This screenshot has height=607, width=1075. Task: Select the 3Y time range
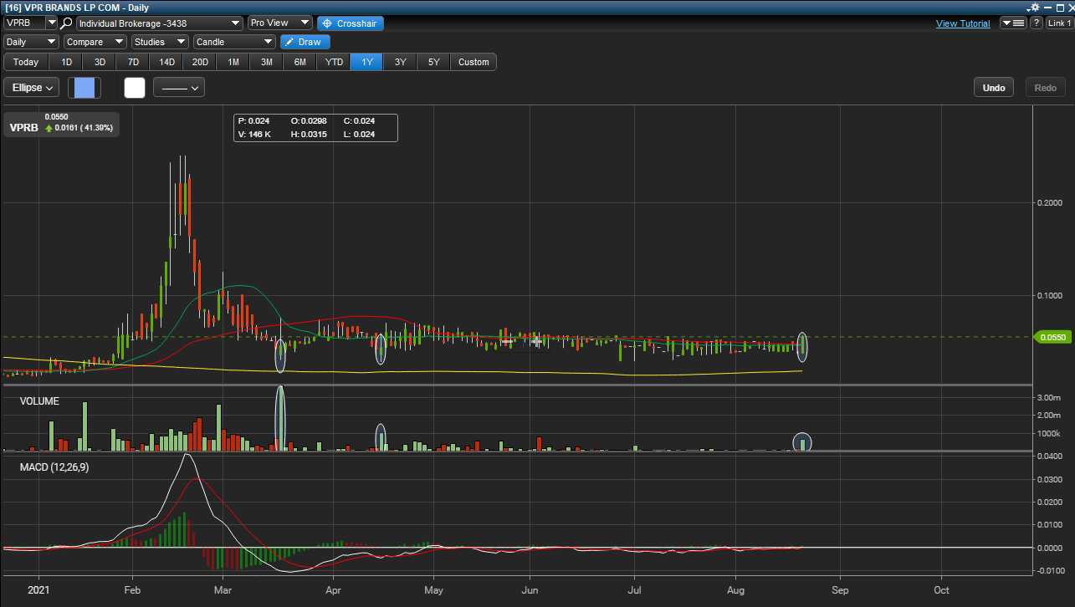point(401,62)
